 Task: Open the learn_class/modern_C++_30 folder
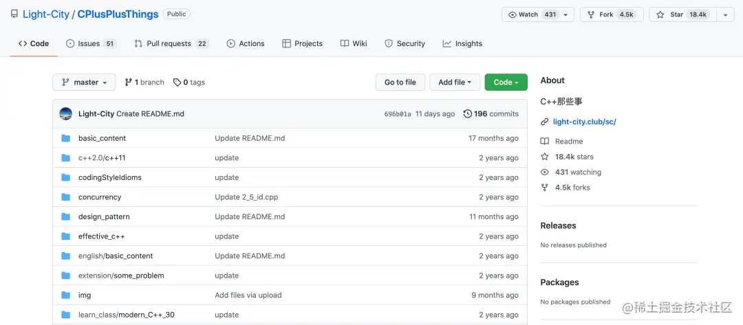click(127, 315)
